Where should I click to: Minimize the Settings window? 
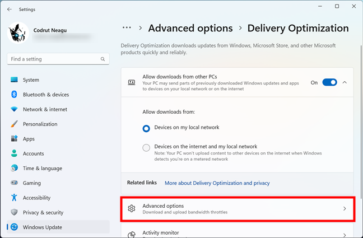tap(320, 6)
